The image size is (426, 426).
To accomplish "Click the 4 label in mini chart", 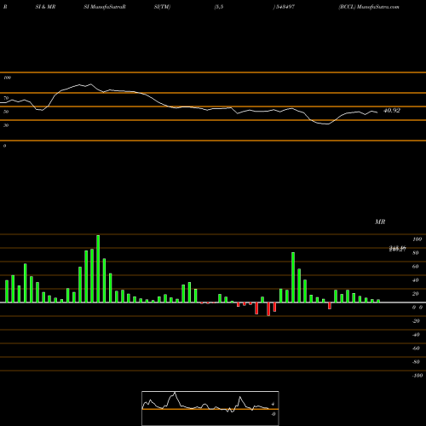I will tap(273, 404).
